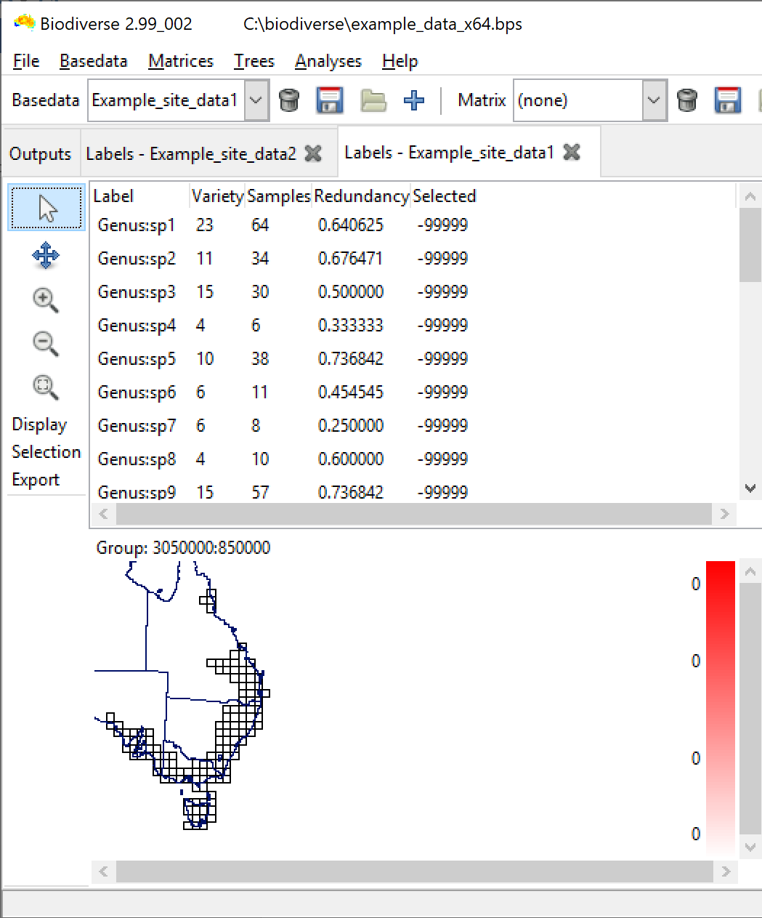This screenshot has width=762, height=918.
Task: Open the Basedata selector dropdown
Action: pyautogui.click(x=256, y=100)
